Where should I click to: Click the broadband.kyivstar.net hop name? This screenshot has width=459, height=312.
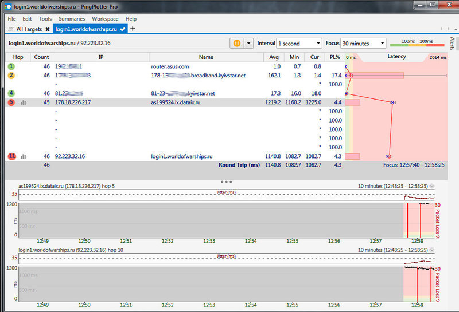[x=198, y=76]
